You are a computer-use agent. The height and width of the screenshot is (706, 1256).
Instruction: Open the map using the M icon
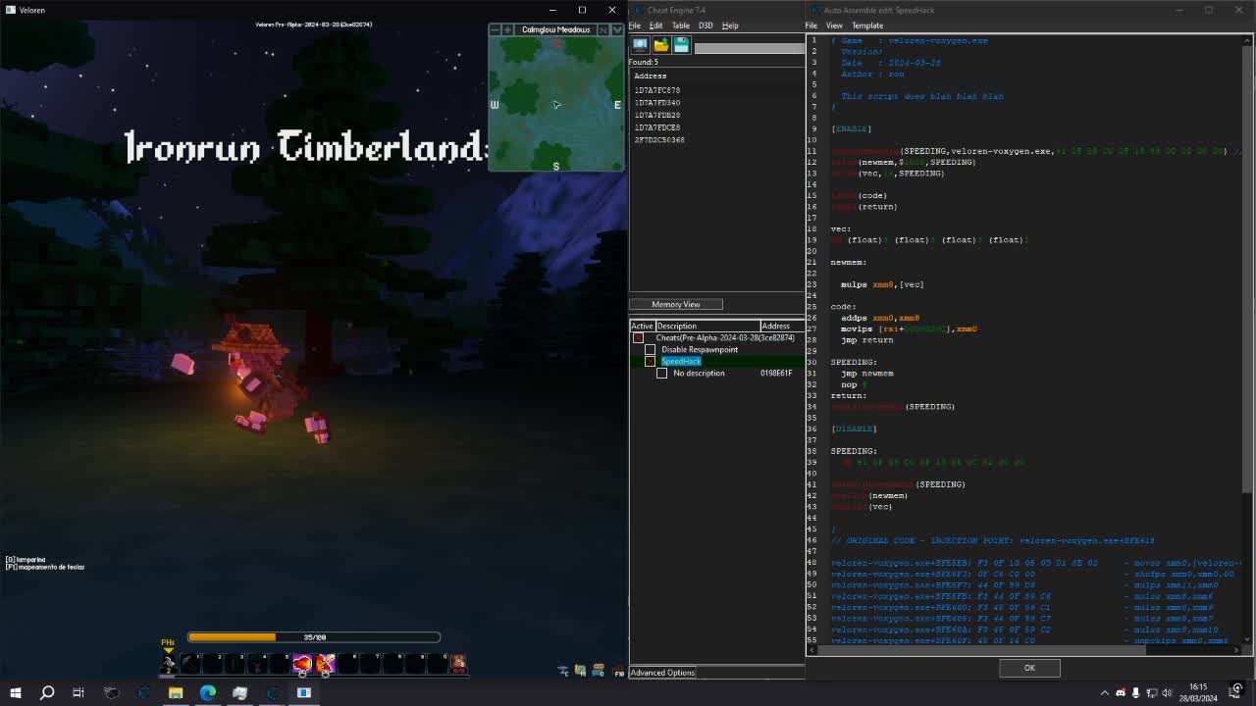point(580,669)
